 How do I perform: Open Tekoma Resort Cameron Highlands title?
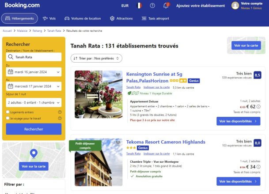pos(166,142)
